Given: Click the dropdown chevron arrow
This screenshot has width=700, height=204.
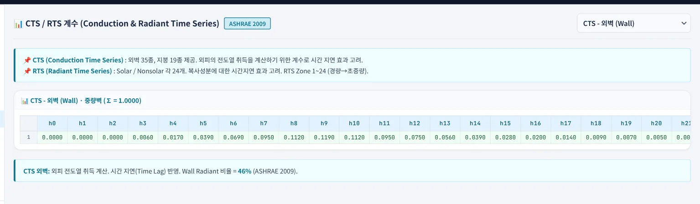Looking at the screenshot, I should 683,23.
